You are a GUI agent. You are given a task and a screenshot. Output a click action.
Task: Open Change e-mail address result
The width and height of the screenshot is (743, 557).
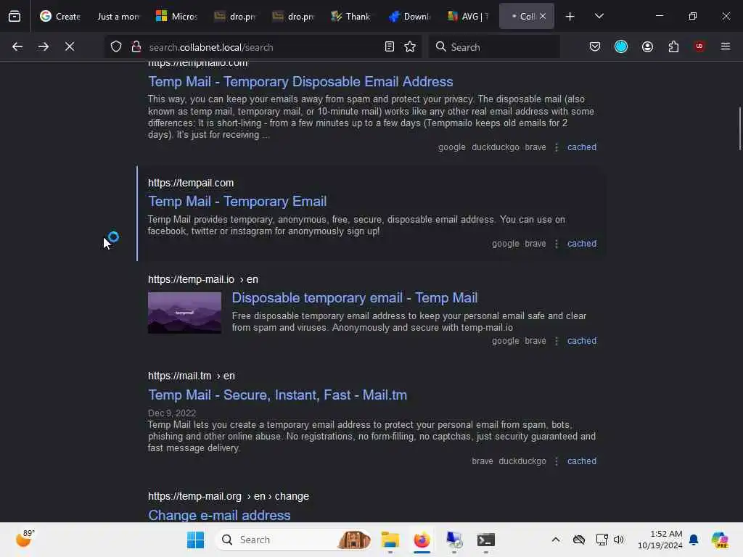point(219,515)
